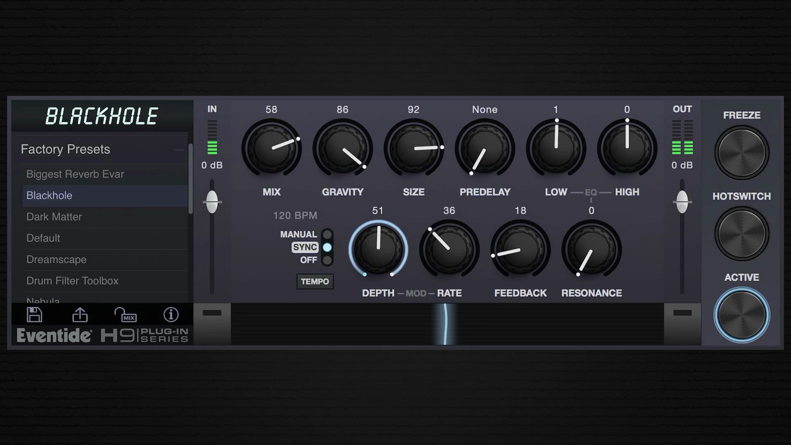This screenshot has height=445, width=791.
Task: Click the GRAVITY value 86
Action: [342, 110]
